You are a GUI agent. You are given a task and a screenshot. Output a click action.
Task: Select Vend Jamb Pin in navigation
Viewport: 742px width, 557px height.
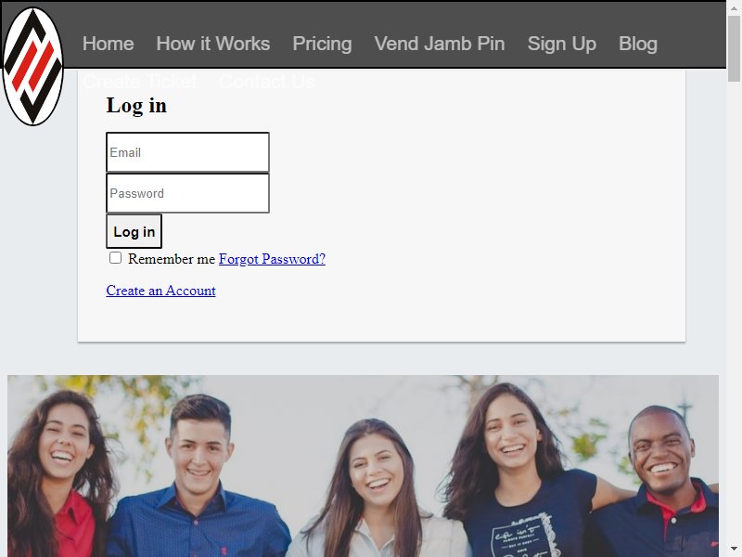[440, 44]
